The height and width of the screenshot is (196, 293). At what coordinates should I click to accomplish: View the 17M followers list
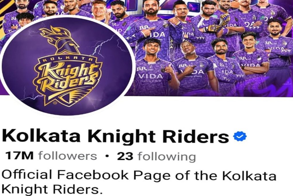coord(51,156)
